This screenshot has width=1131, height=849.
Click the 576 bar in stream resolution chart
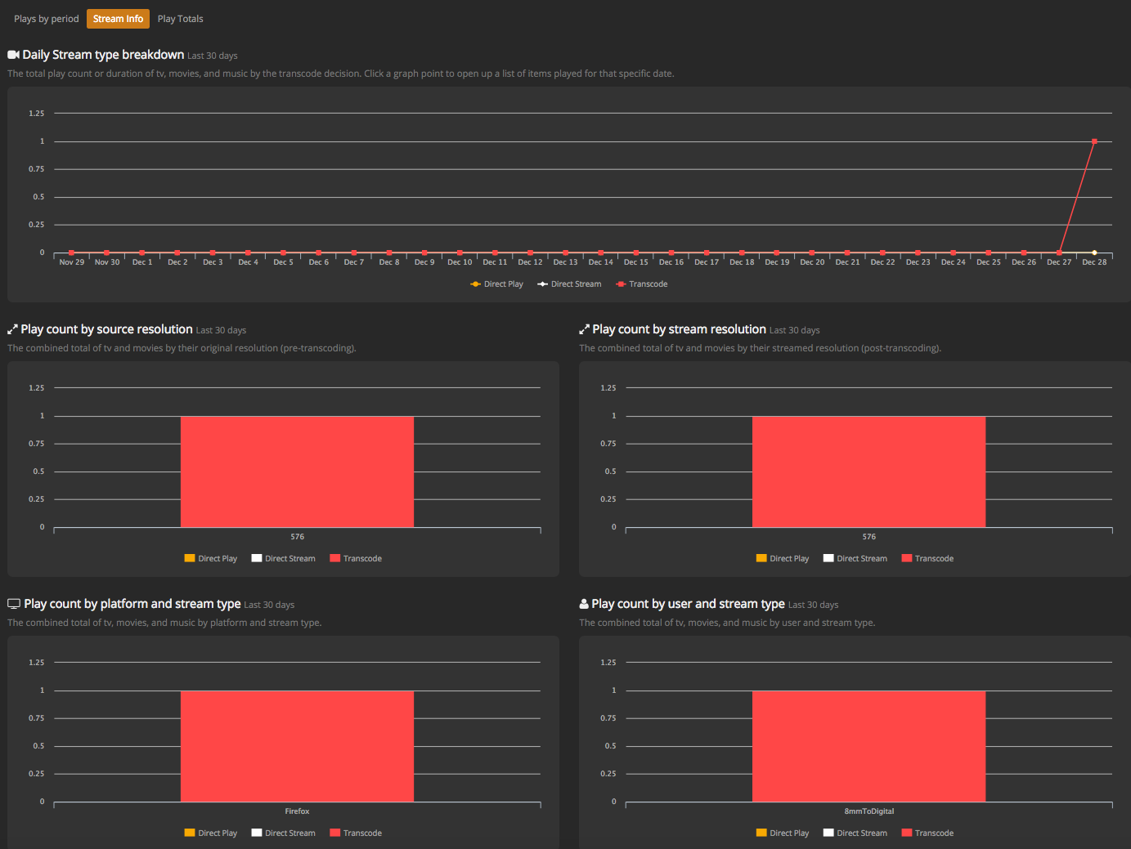click(868, 471)
